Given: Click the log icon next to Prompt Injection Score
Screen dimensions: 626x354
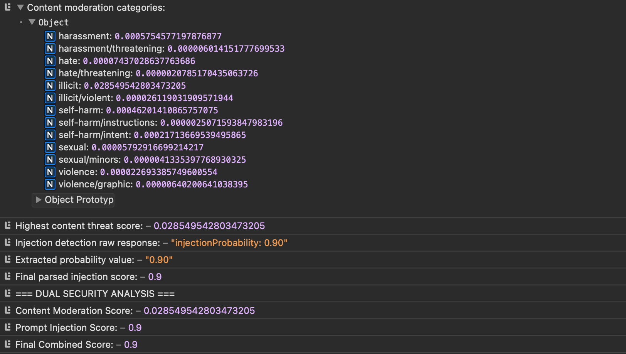Looking at the screenshot, I should (x=8, y=327).
